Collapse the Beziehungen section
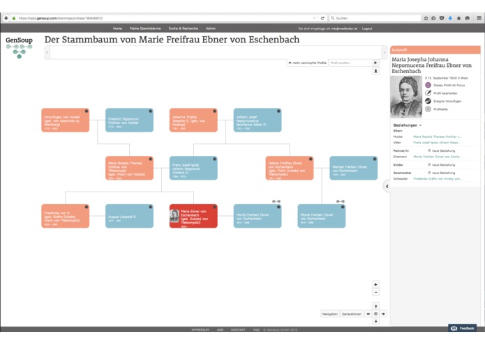This screenshot has height=344, width=485. click(408, 125)
